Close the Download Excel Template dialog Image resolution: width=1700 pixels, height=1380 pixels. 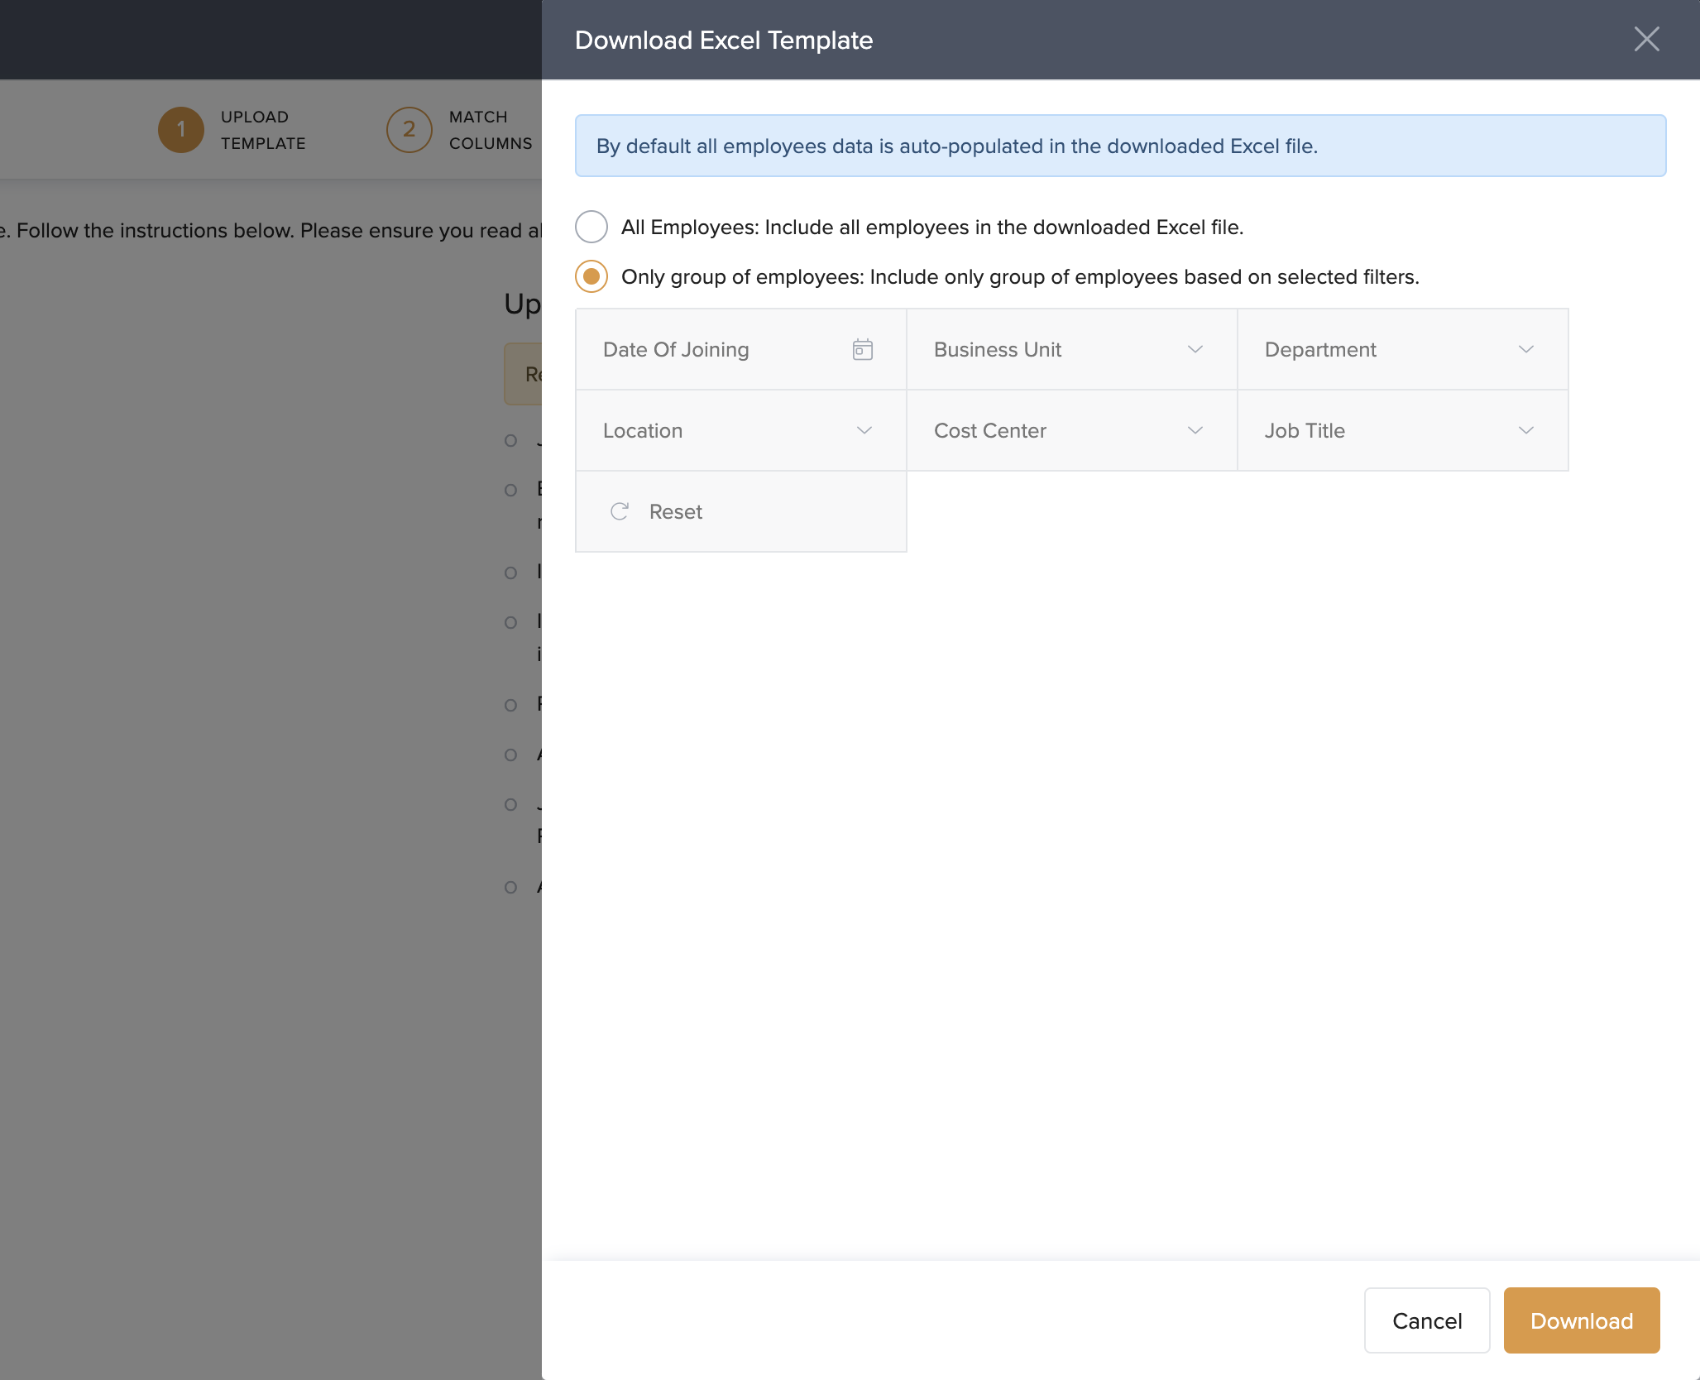[1646, 39]
